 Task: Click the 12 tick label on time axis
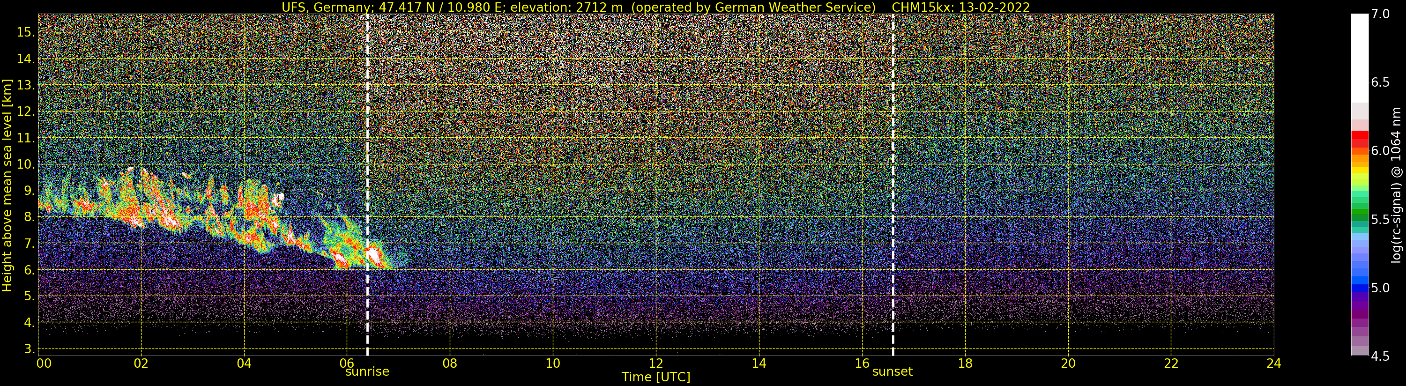click(x=655, y=364)
